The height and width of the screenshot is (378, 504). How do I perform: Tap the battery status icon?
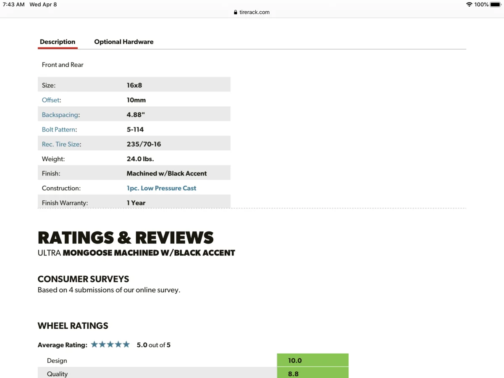point(496,5)
